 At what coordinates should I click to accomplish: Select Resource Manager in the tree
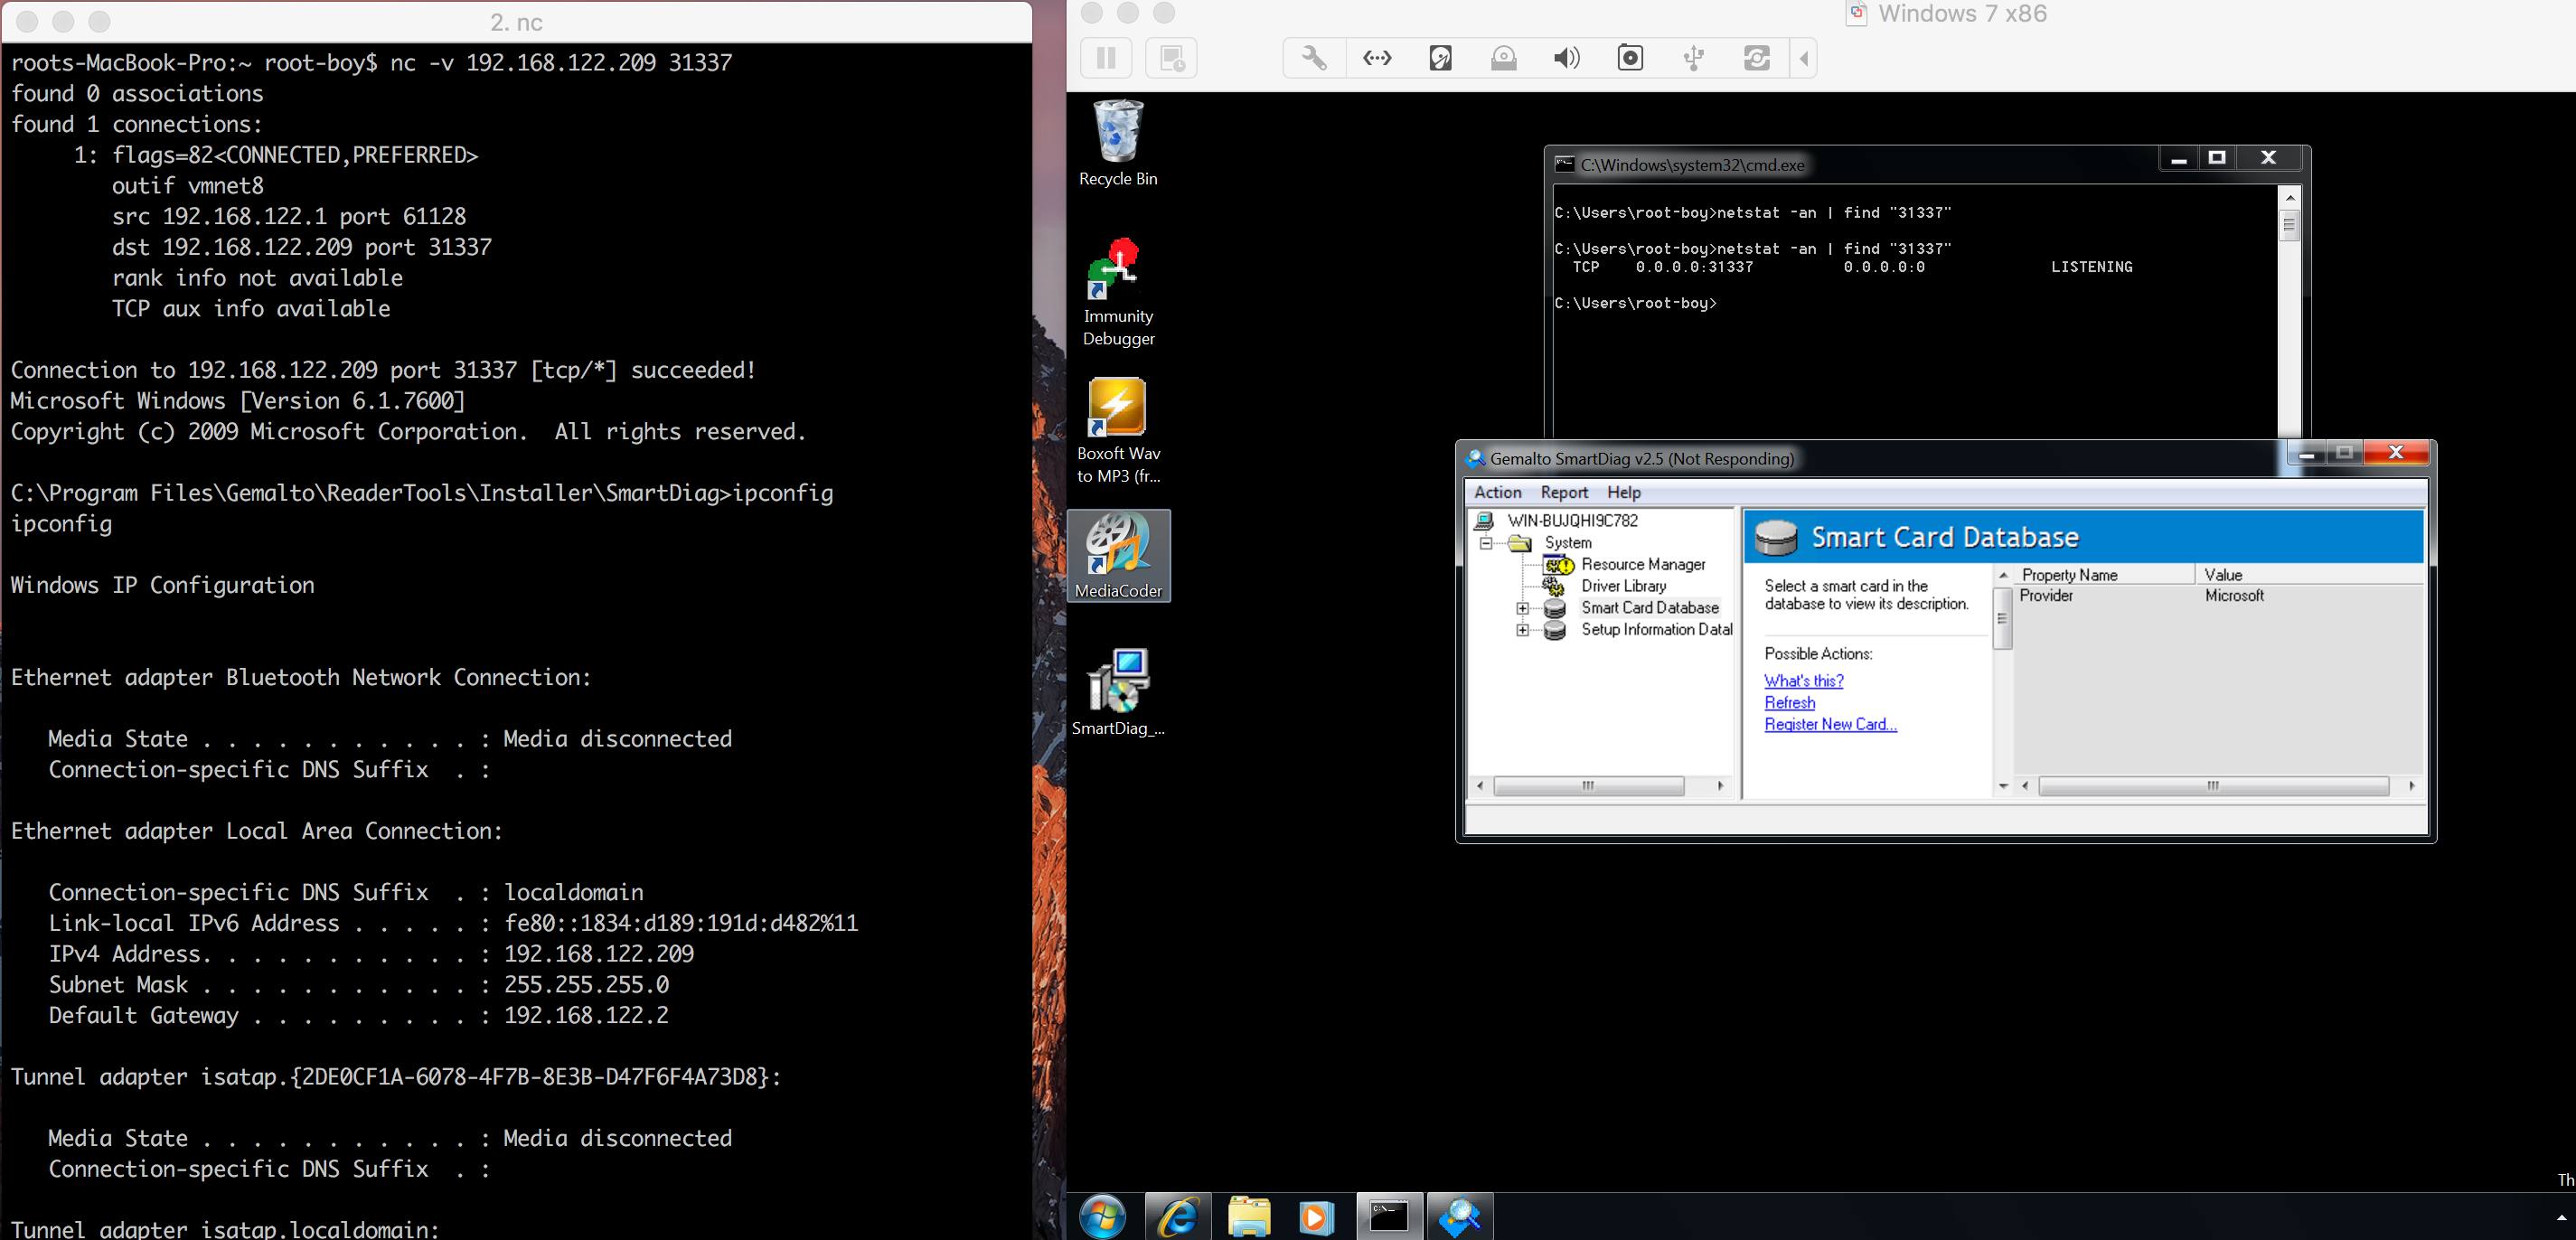(x=1642, y=564)
